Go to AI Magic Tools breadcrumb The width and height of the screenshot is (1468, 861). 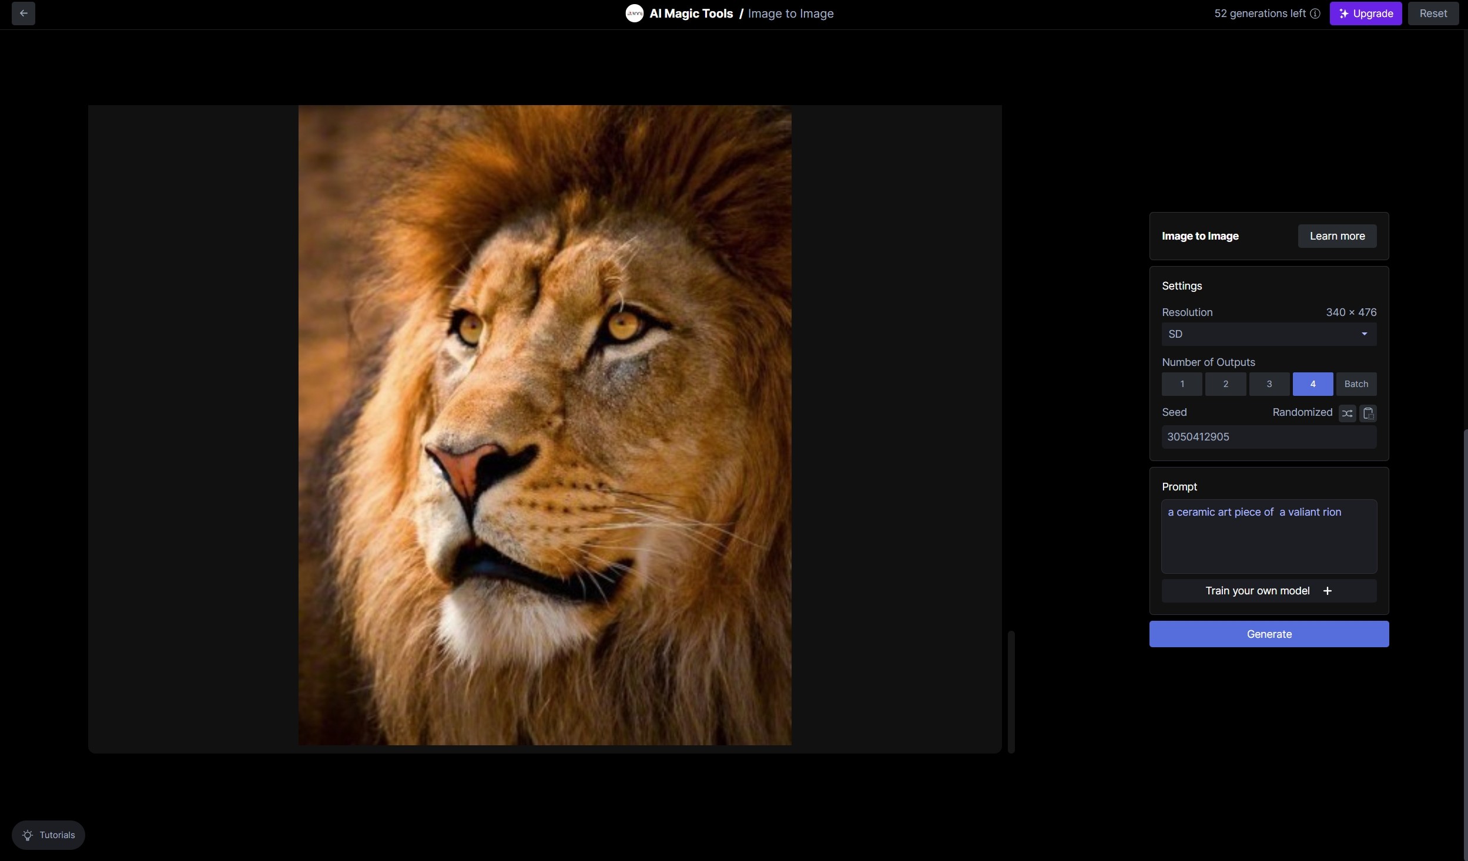tap(691, 14)
